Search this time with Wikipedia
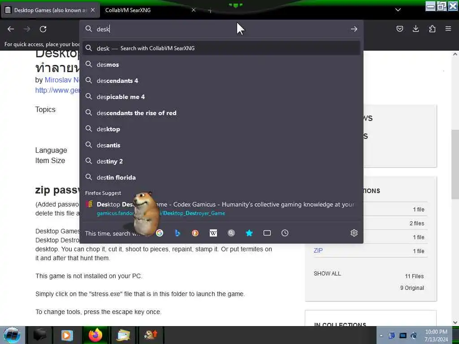459x344 pixels. [213, 233]
